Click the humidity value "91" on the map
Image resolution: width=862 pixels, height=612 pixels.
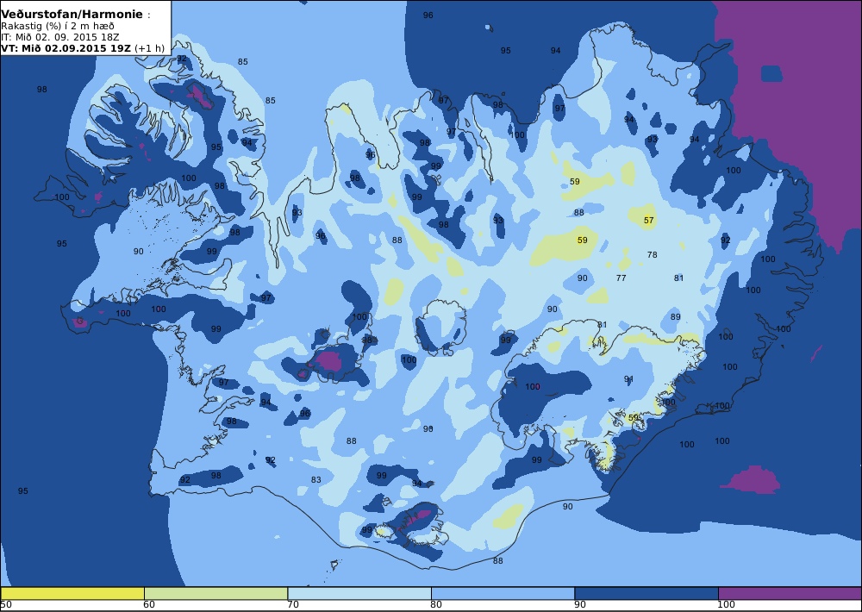click(629, 379)
